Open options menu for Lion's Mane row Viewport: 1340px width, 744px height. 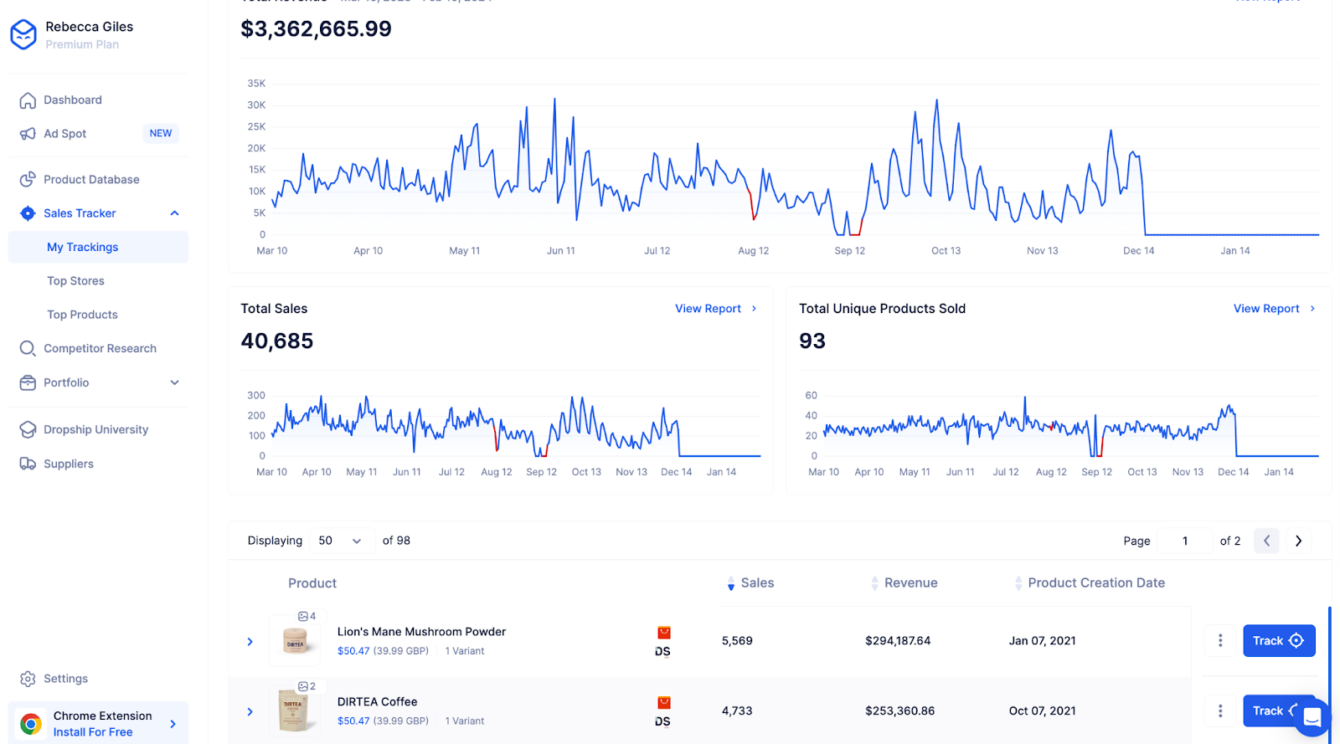pyautogui.click(x=1219, y=640)
